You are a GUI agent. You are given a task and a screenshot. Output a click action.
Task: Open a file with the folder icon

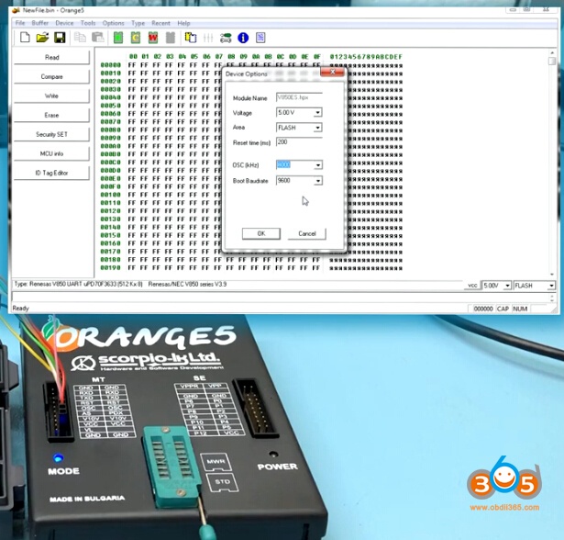point(42,38)
